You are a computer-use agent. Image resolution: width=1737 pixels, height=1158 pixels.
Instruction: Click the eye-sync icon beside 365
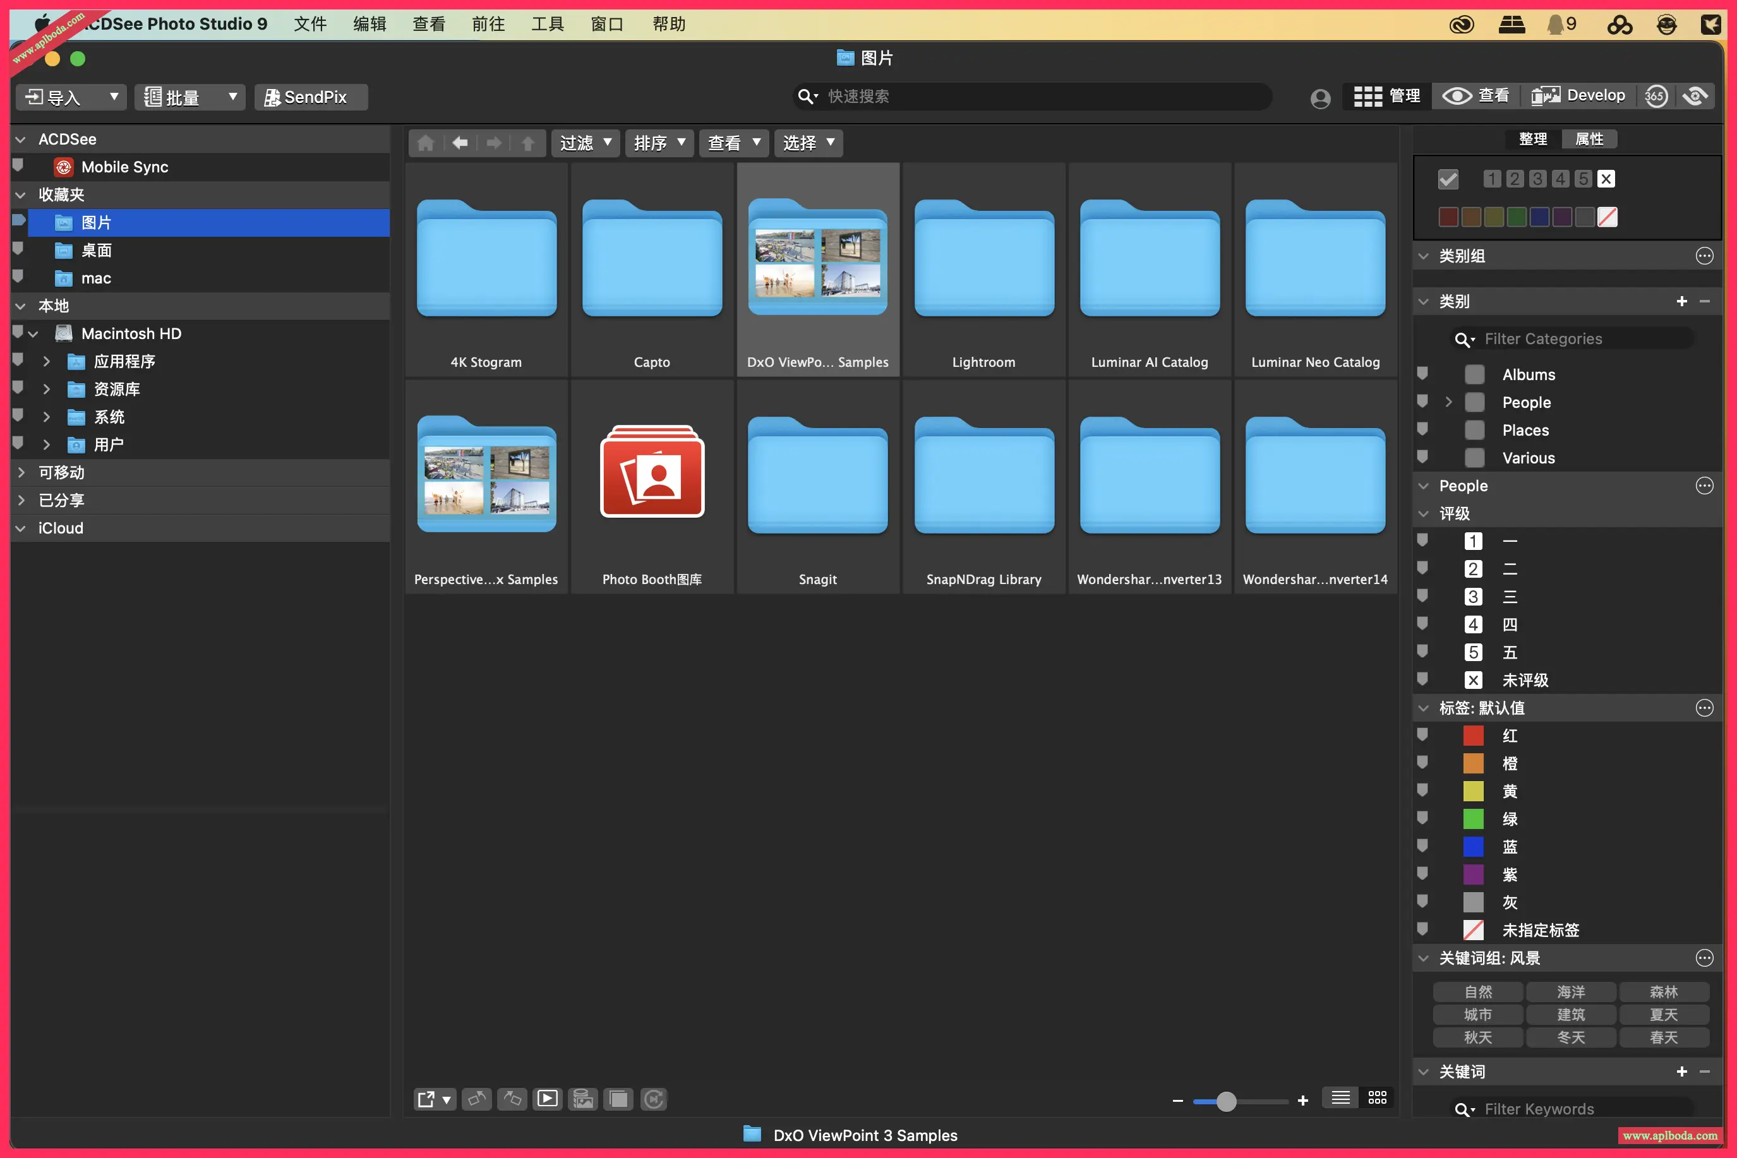(1695, 96)
